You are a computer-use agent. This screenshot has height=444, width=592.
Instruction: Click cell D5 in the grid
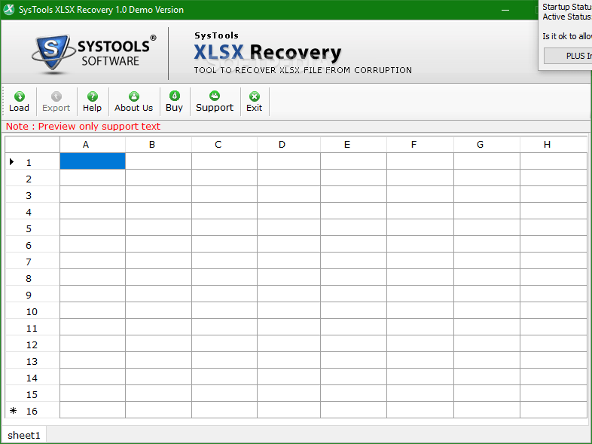coord(288,228)
